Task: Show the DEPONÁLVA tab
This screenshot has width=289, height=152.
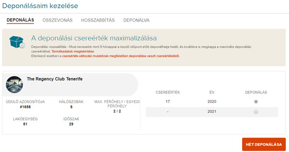Action: 136,20
